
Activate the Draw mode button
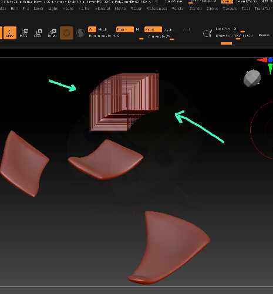click(x=10, y=33)
